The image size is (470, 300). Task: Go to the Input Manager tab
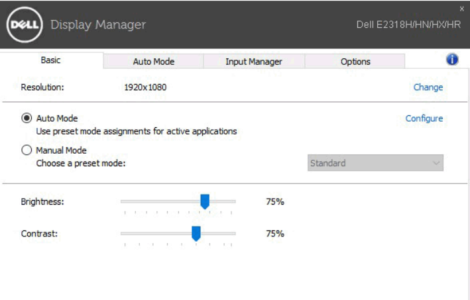(x=254, y=62)
